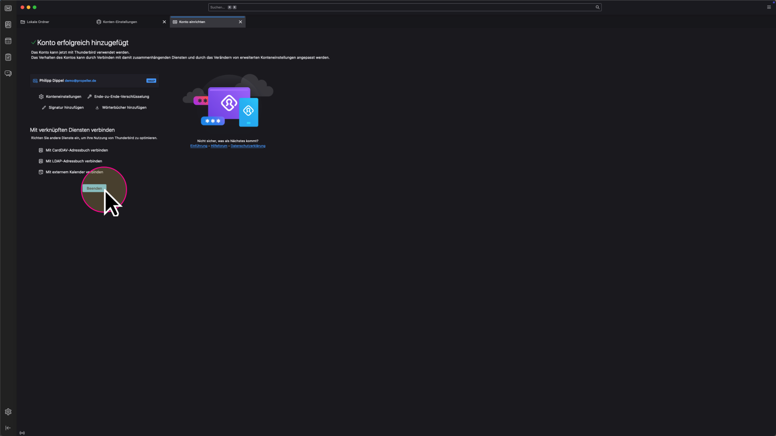Open the Mail space in the sidebar
This screenshot has width=776, height=436.
(x=8, y=8)
